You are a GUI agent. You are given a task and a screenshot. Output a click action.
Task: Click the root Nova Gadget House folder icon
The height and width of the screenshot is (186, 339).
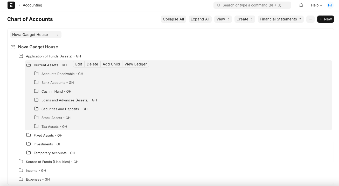[13, 47]
